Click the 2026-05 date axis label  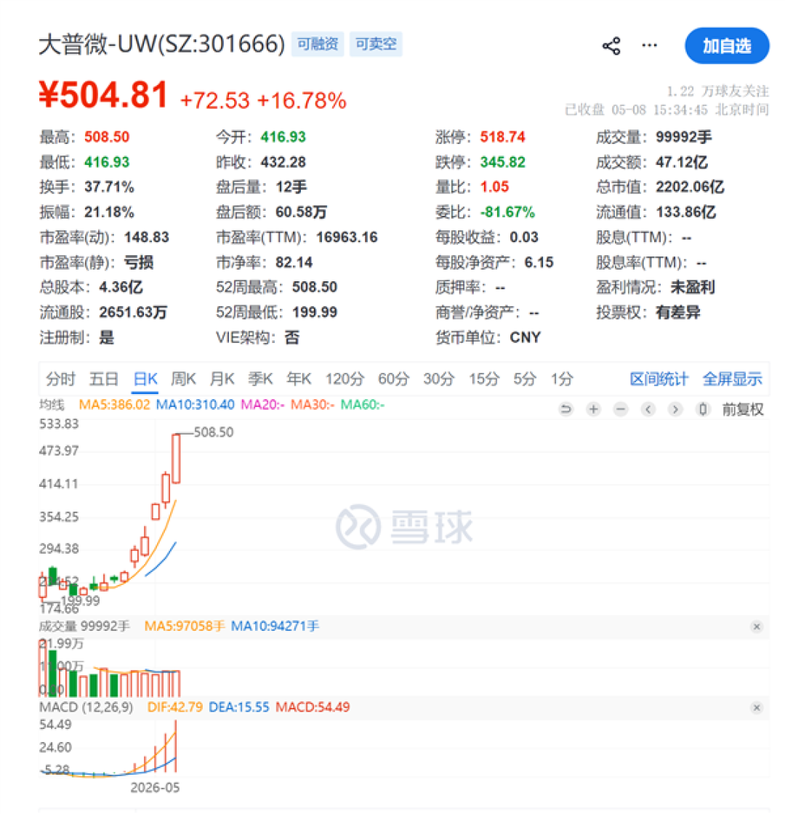[x=155, y=788]
